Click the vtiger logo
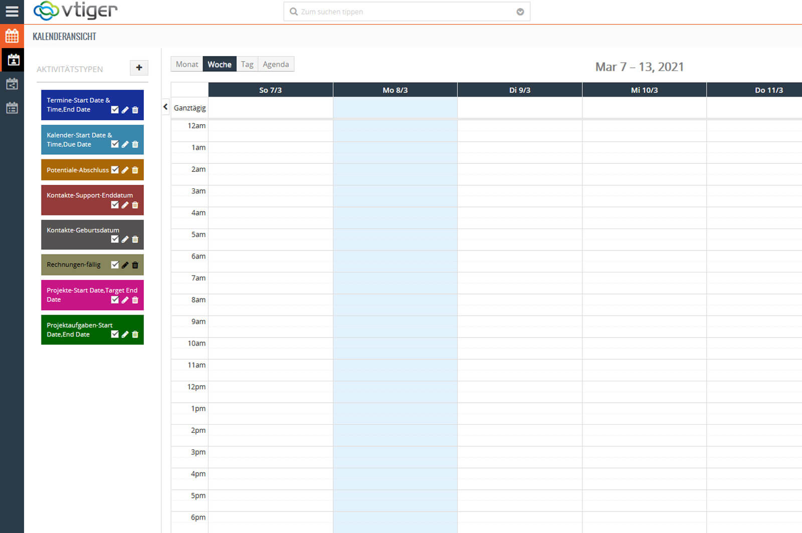Screen dimensions: 802x533 [x=75, y=11]
